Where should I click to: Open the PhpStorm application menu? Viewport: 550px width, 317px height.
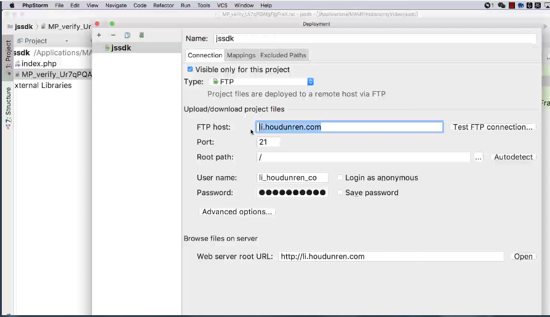(35, 6)
